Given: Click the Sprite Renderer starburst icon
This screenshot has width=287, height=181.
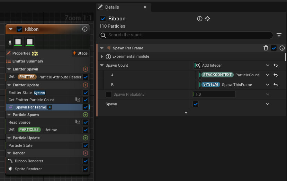Looking at the screenshot, I should tap(10, 169).
